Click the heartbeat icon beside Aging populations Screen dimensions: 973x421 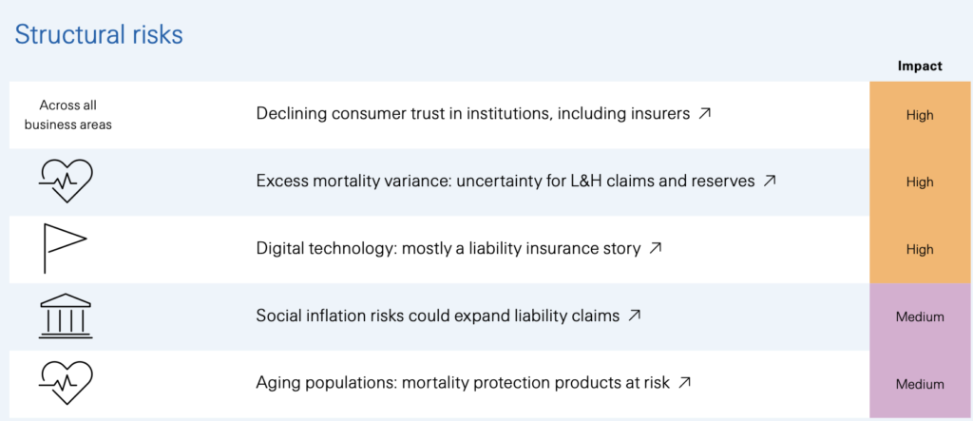click(66, 383)
